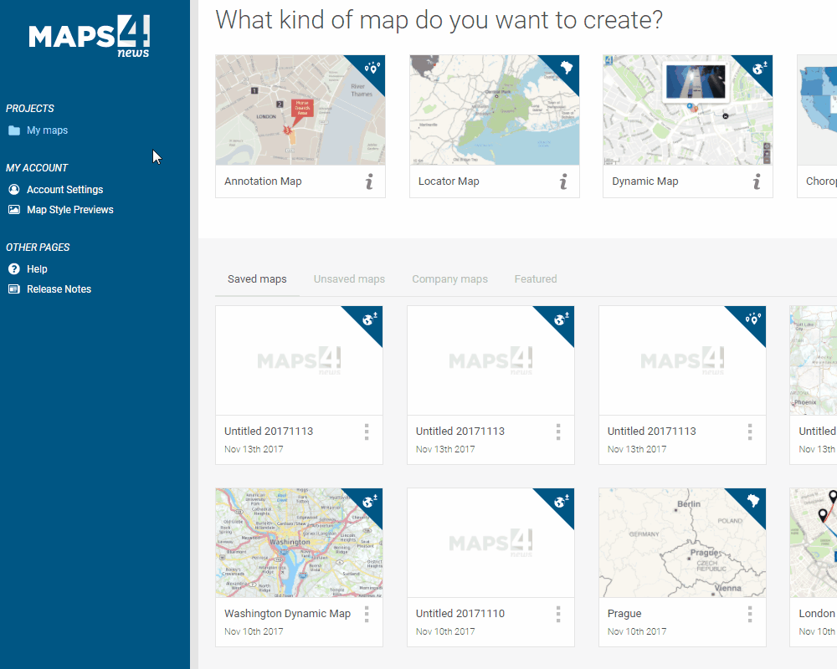837x669 pixels.
Task: Show info for Annotation Map
Action: [x=369, y=182]
